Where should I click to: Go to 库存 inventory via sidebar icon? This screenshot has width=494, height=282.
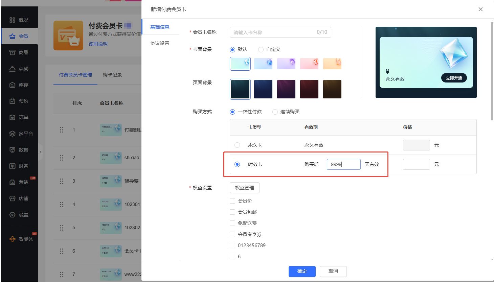[13, 85]
